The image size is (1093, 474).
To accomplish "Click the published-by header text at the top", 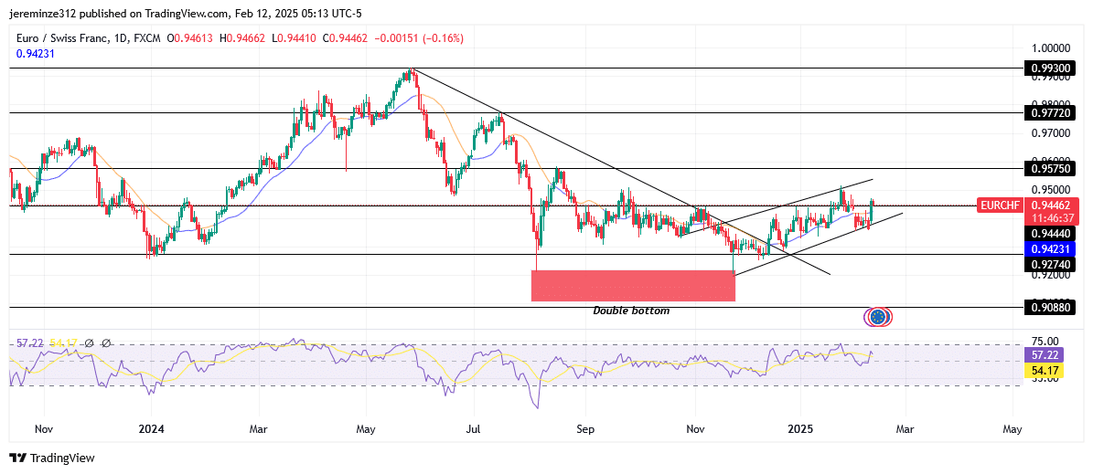I will tap(186, 13).
